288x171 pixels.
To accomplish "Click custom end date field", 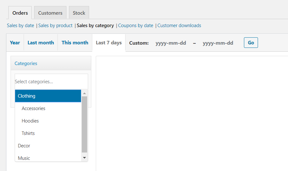I will pos(218,43).
